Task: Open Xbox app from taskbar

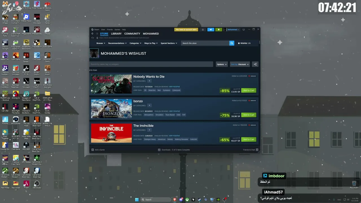Action: 187,200
